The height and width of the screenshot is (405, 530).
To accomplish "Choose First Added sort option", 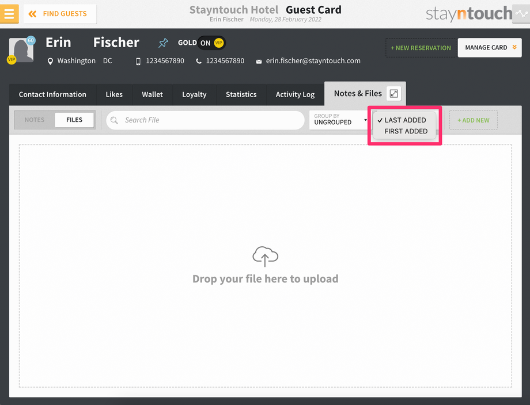I will 406,131.
